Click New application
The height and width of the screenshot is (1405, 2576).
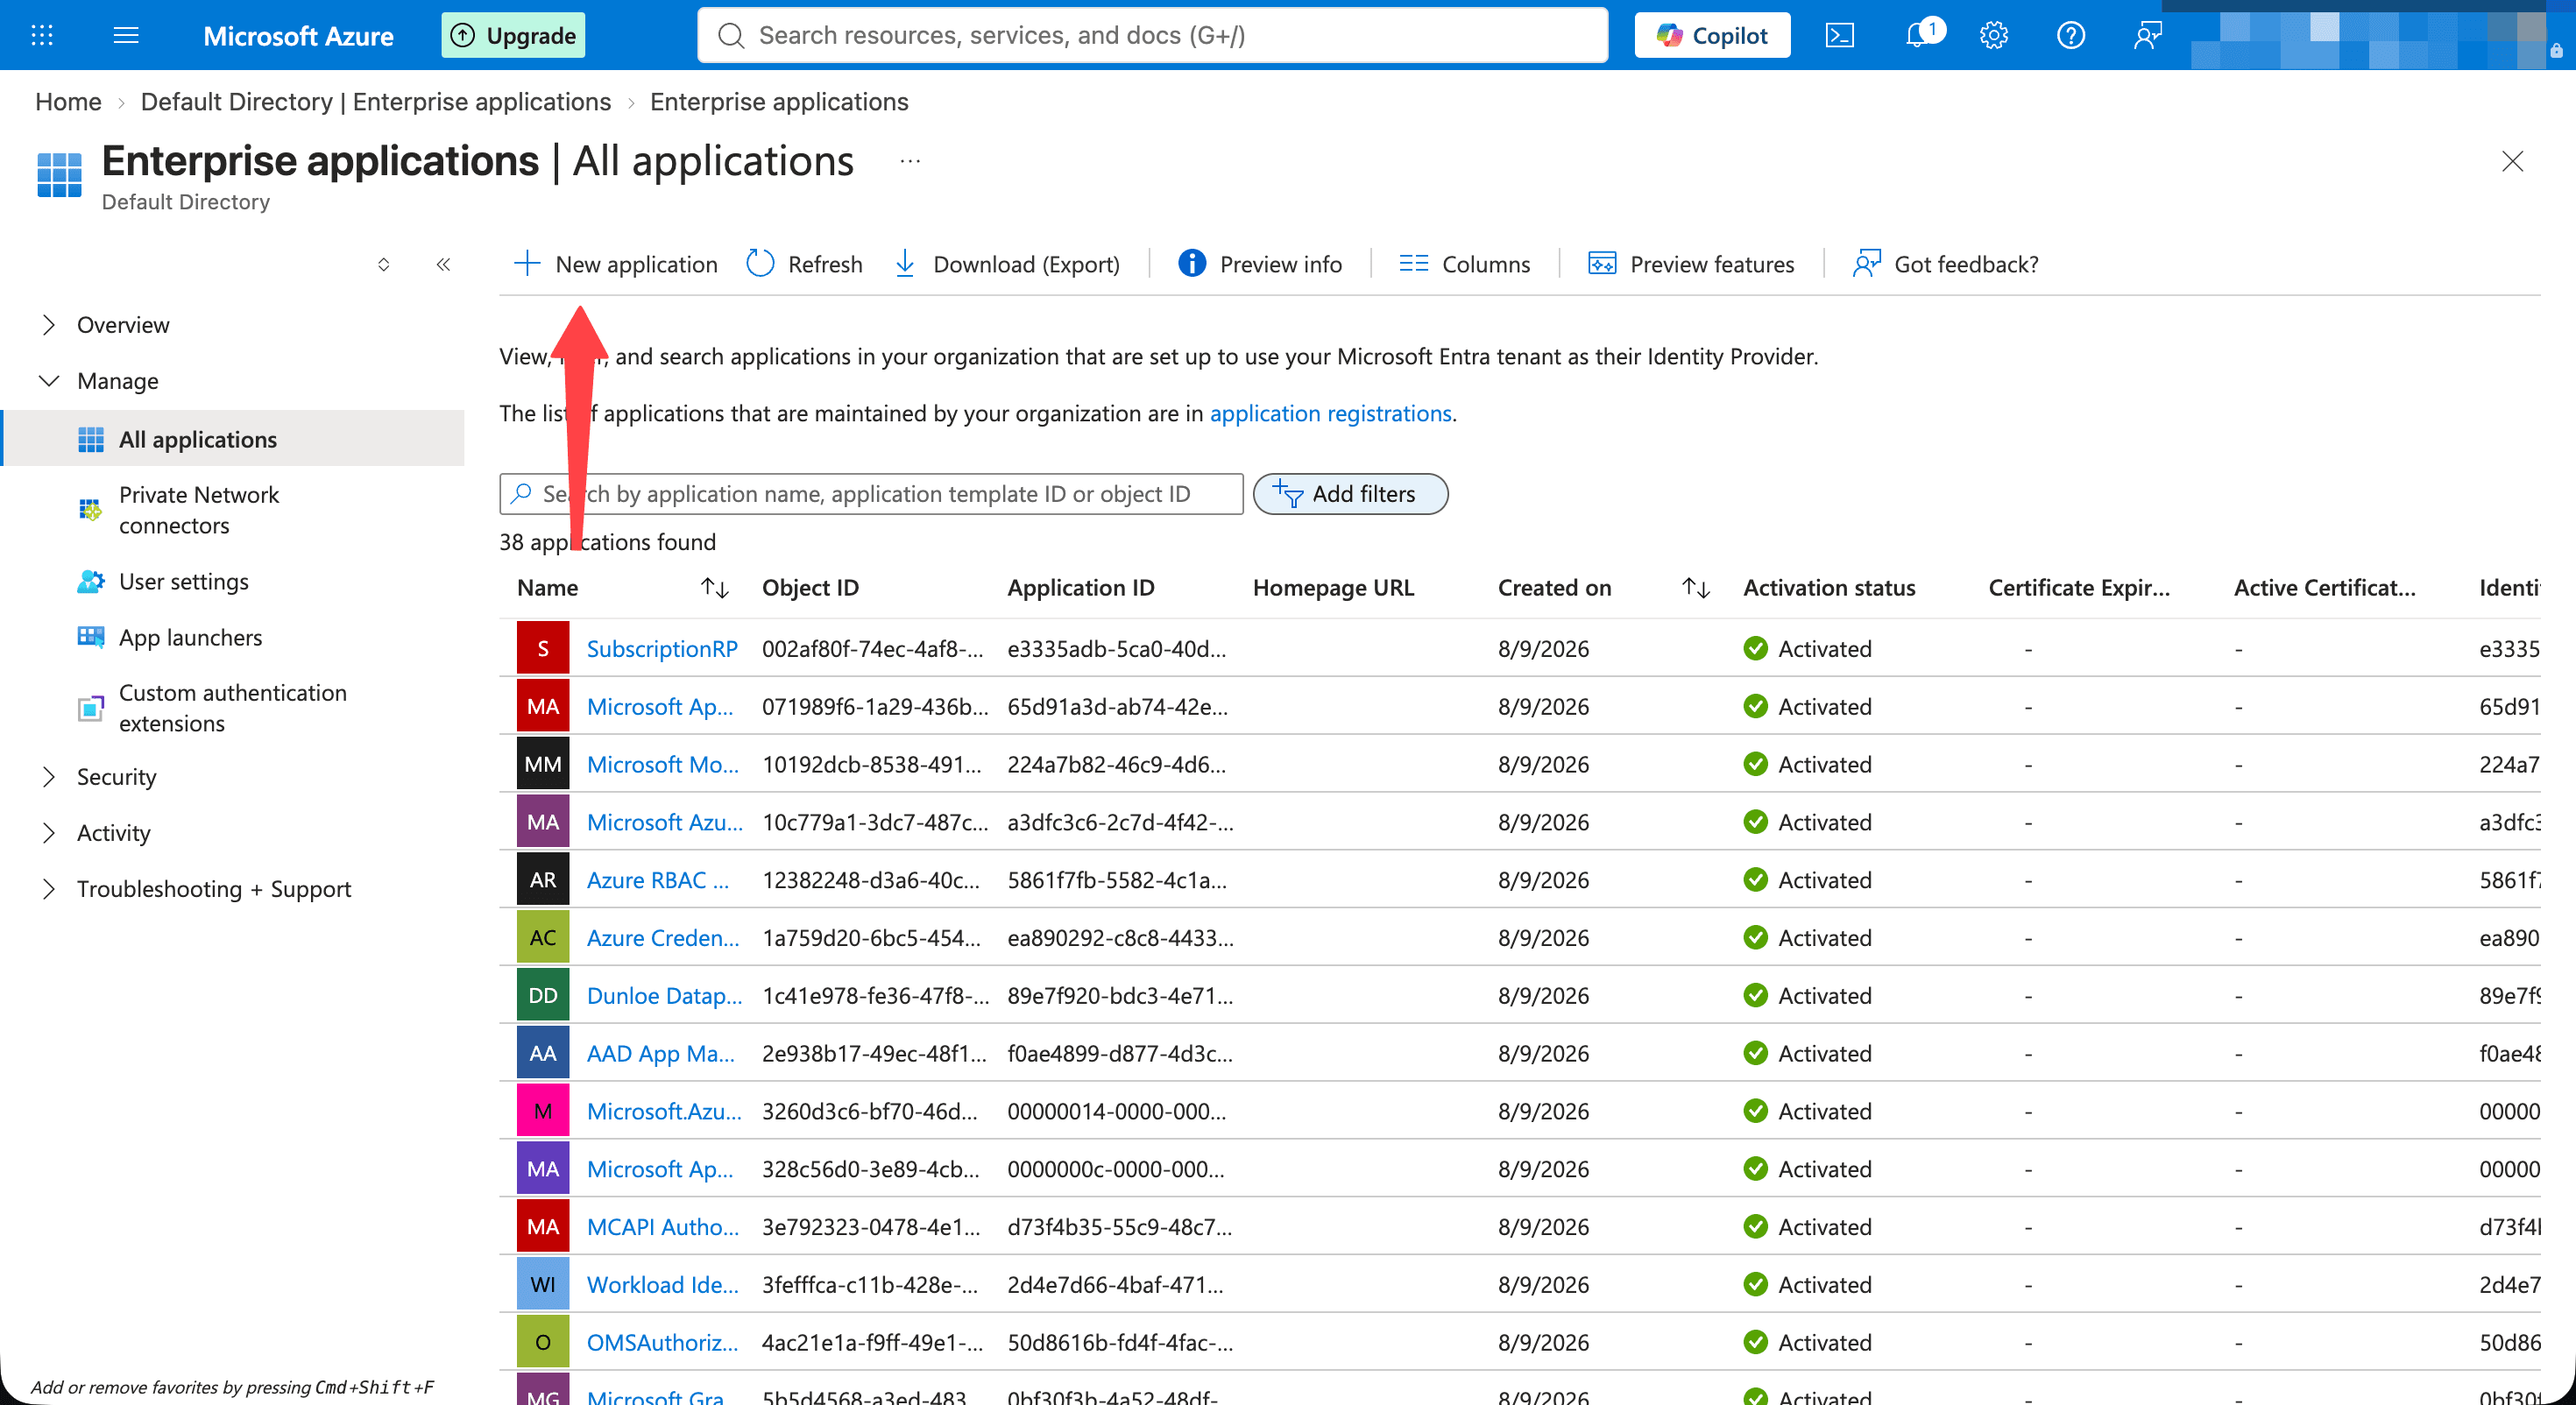pyautogui.click(x=615, y=264)
